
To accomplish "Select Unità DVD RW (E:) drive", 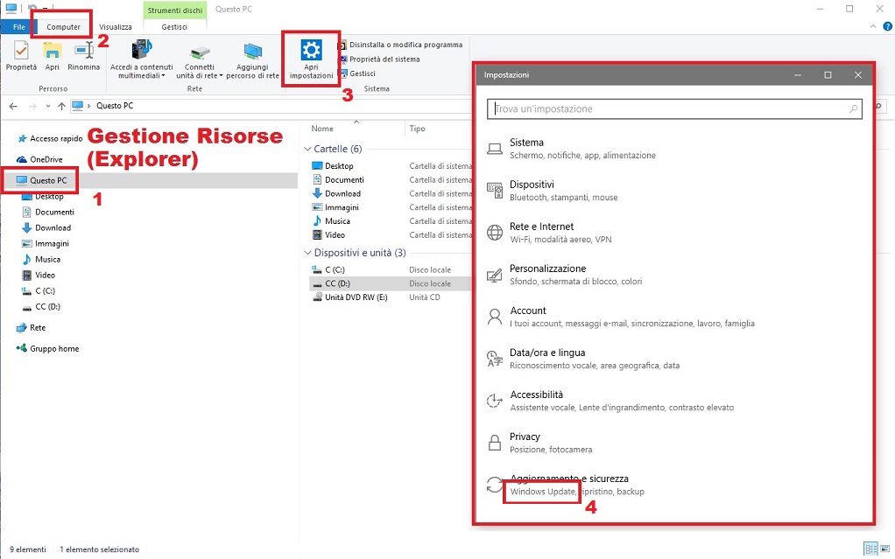I will pos(349,297).
